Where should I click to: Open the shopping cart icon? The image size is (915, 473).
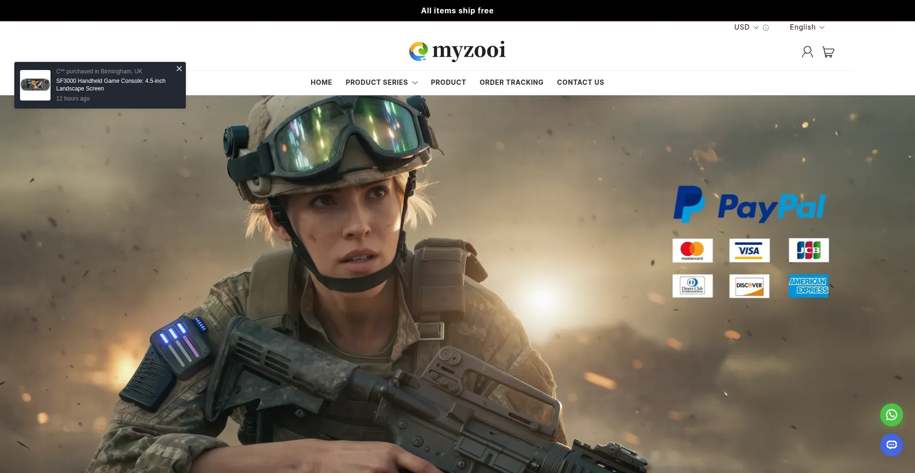828,52
